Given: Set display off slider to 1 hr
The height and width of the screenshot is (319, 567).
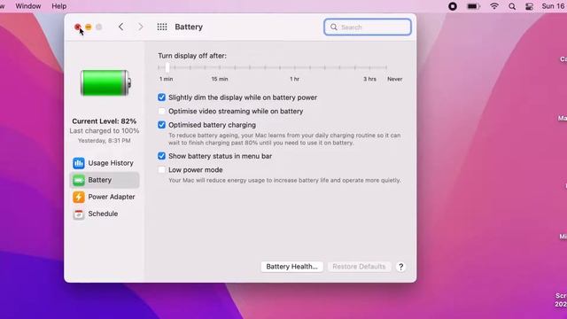Looking at the screenshot, I should [x=295, y=67].
